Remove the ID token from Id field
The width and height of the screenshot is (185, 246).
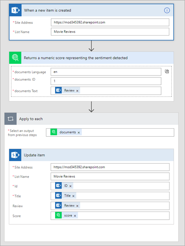pyautogui.click(x=70, y=186)
